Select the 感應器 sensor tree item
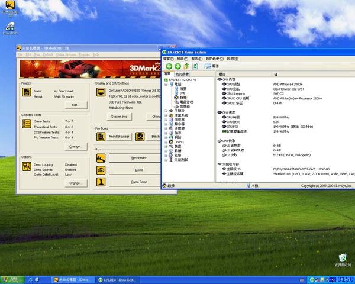Viewport: 355px width, 284px height. (x=185, y=106)
